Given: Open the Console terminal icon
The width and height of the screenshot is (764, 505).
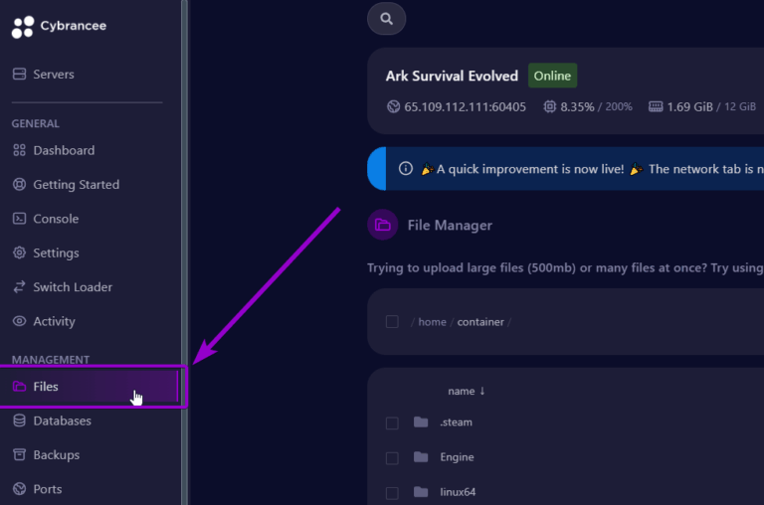Looking at the screenshot, I should click(x=20, y=219).
